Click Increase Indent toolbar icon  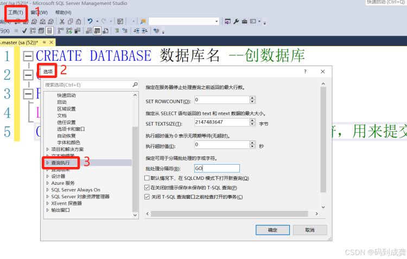click(144, 30)
